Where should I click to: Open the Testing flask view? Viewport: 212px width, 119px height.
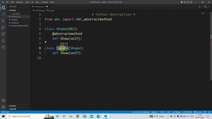click(3, 40)
